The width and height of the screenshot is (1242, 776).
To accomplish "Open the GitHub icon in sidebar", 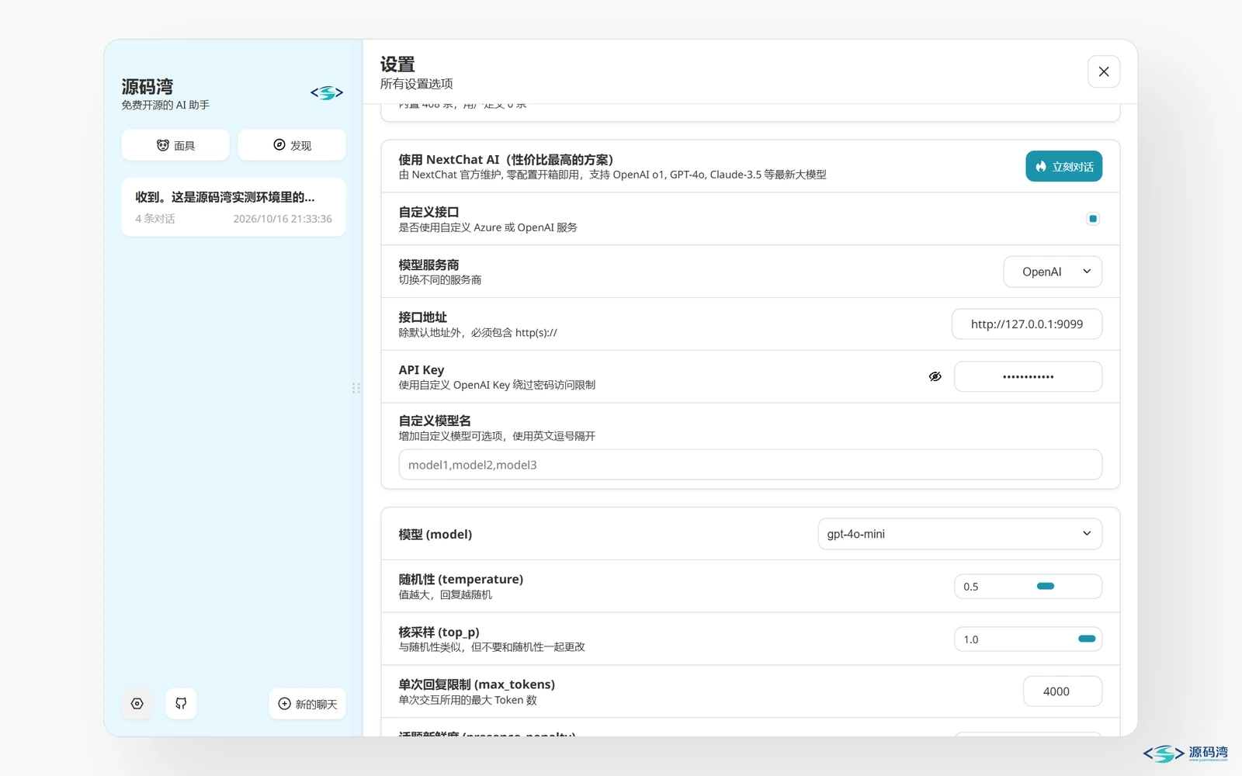I will click(x=181, y=704).
